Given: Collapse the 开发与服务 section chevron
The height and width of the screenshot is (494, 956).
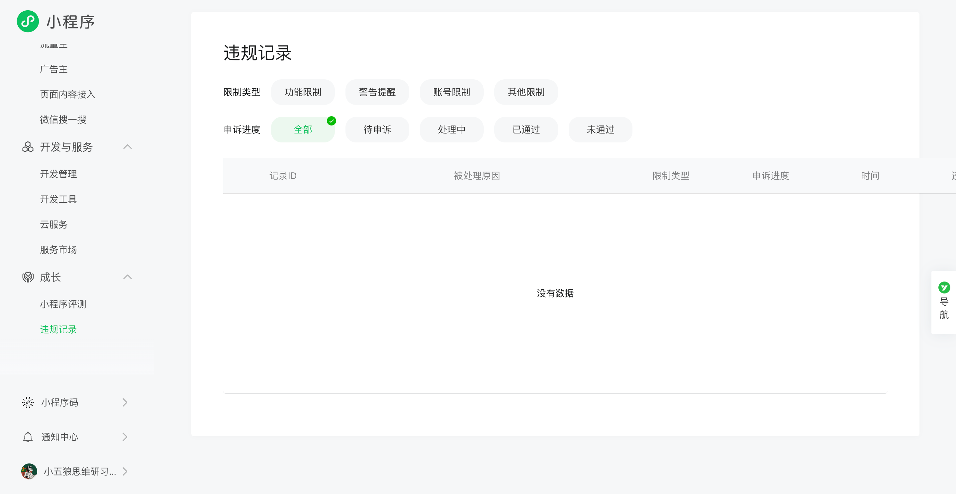Looking at the screenshot, I should pyautogui.click(x=127, y=147).
